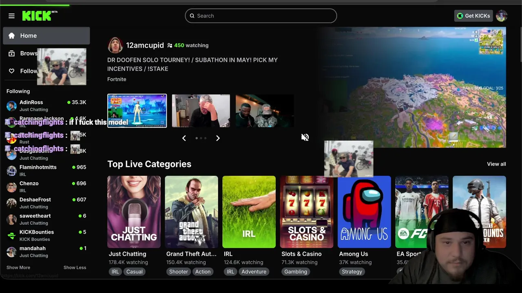Click the Adventure tag
Viewport: 522px width, 293px height.
pos(254,272)
